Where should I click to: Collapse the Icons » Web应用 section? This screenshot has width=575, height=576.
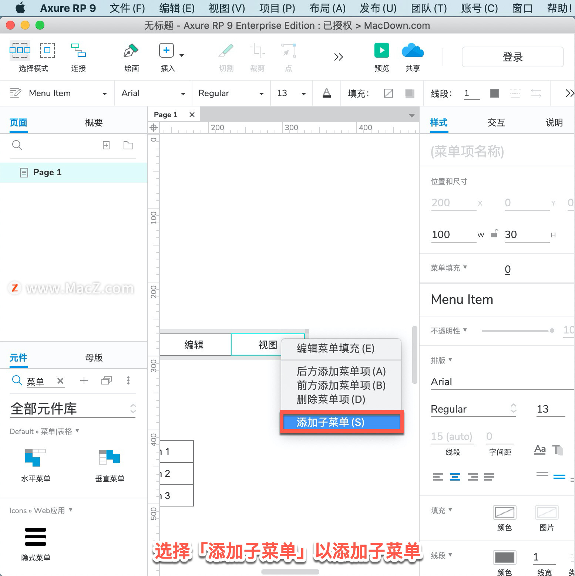tap(71, 509)
